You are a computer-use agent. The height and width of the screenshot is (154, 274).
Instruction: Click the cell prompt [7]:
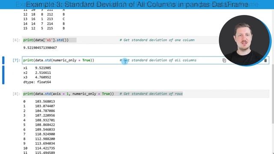click(x=16, y=60)
